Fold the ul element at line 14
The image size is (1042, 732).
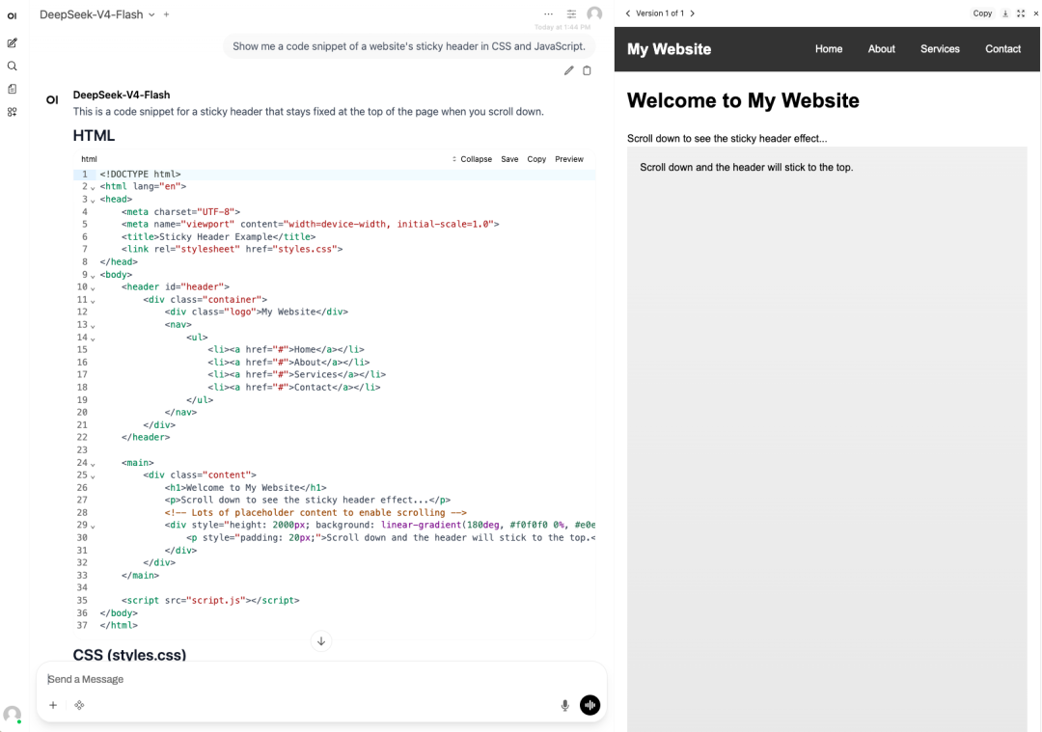pyautogui.click(x=93, y=339)
